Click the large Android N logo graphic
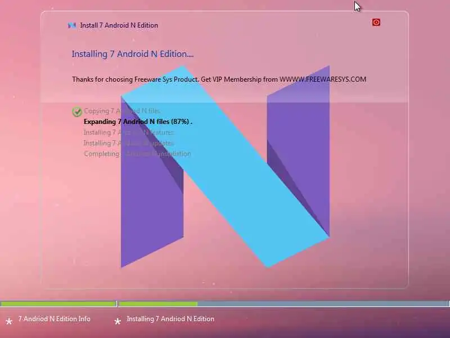Screen dimensions: 450x338 [x=226, y=167]
